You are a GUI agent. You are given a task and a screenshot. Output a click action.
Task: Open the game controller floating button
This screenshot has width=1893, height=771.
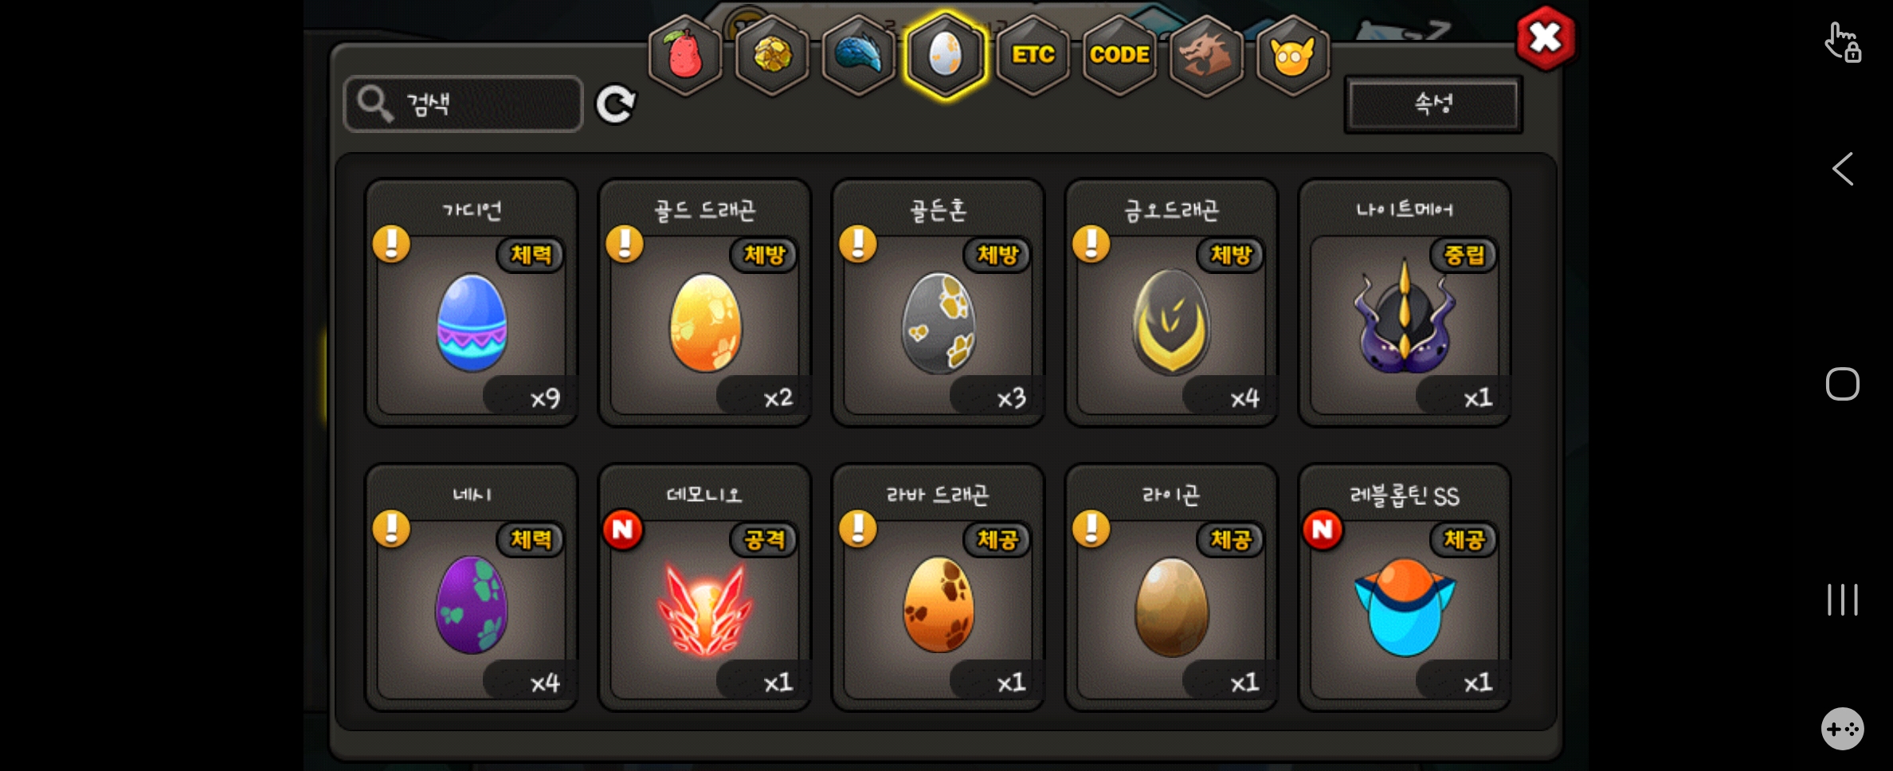[x=1843, y=729]
